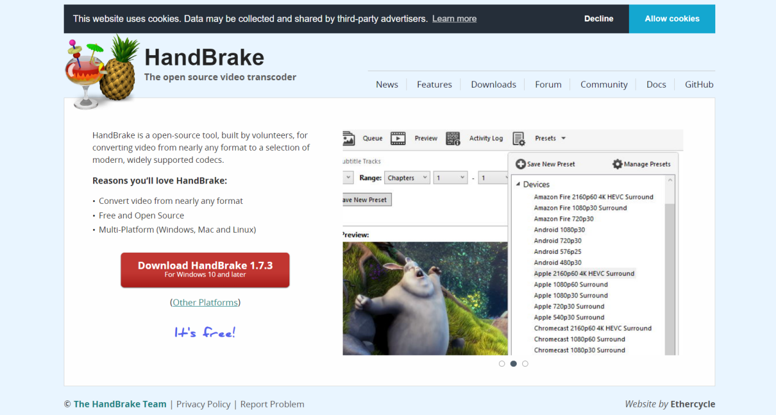Open the cookie Learn more link
The width and height of the screenshot is (776, 415).
point(454,19)
